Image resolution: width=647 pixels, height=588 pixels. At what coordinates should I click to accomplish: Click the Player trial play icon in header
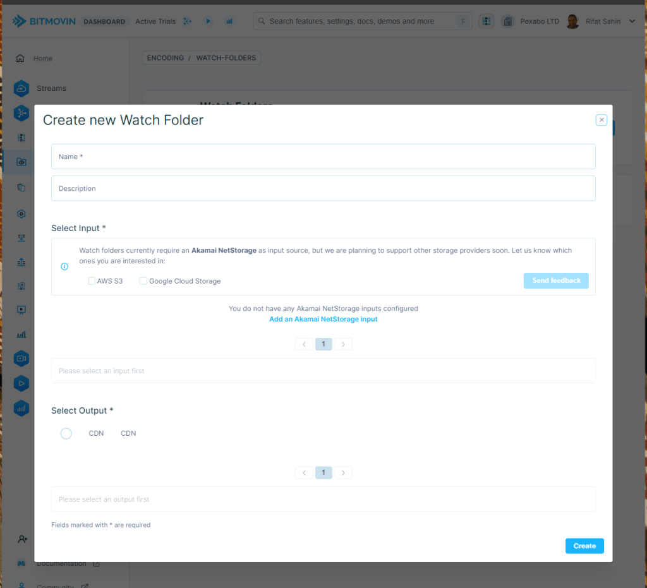[x=209, y=21]
